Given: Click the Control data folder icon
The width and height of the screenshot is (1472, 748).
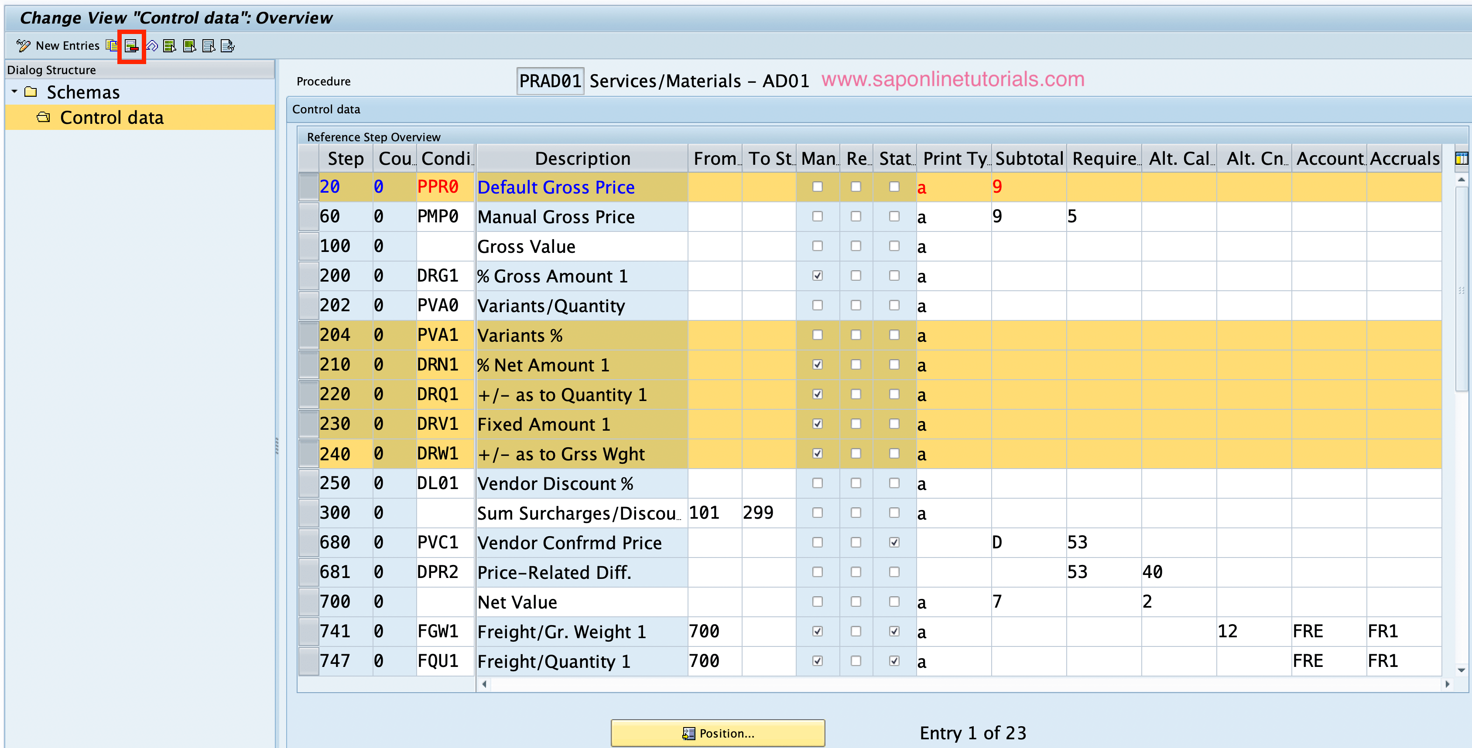Looking at the screenshot, I should click(x=43, y=117).
